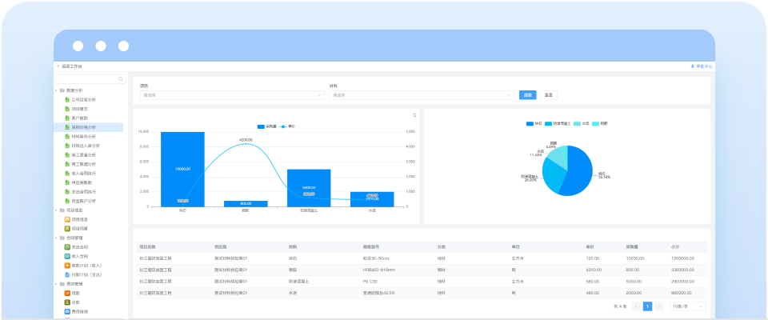Click the small bar labeled 800.00
768x320 pixels.
[246, 204]
